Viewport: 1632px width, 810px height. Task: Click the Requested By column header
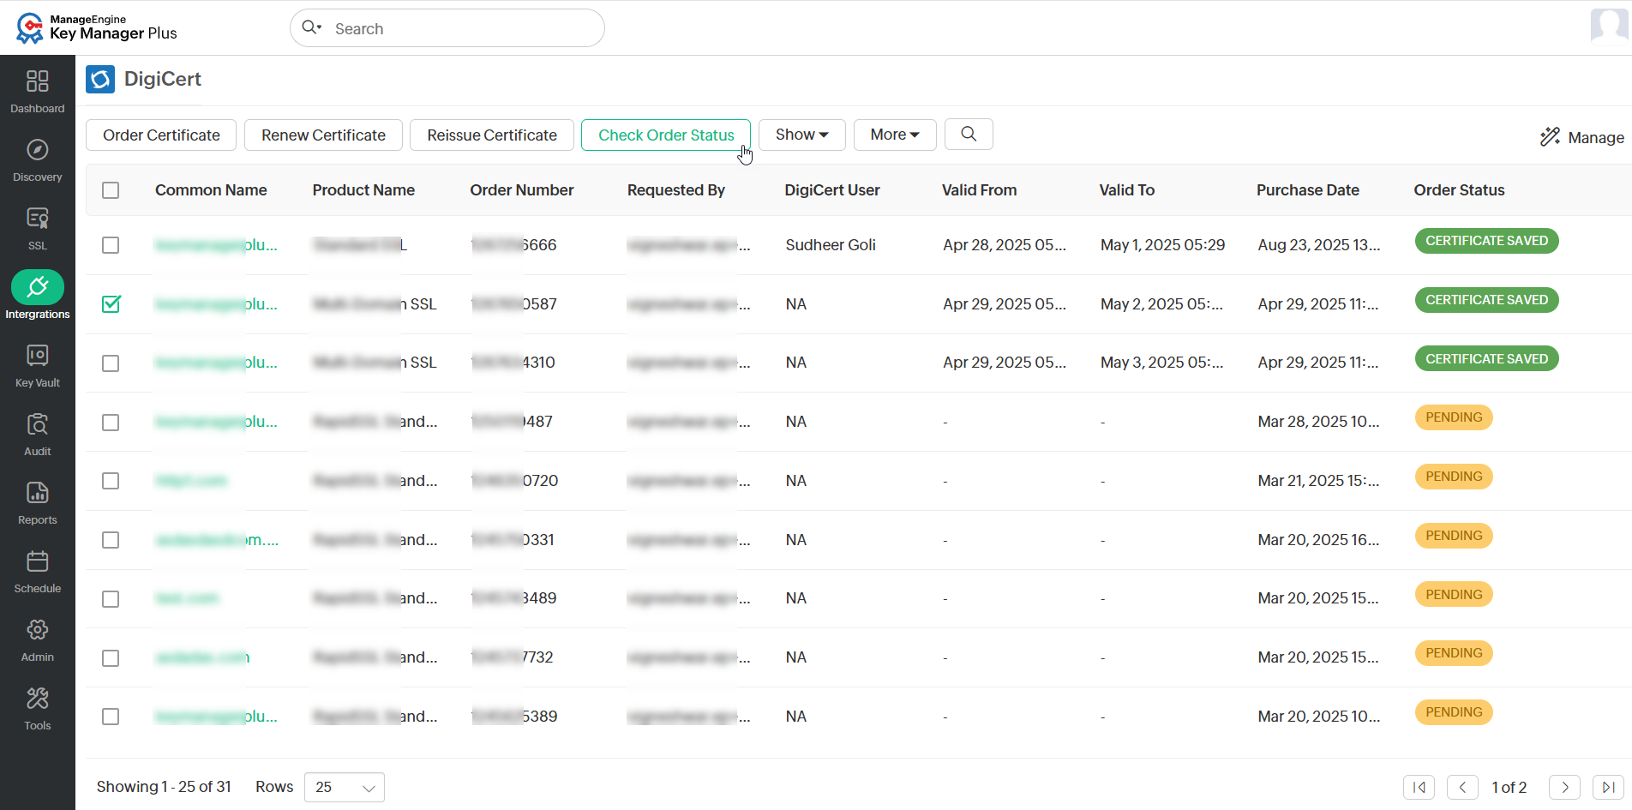[676, 190]
